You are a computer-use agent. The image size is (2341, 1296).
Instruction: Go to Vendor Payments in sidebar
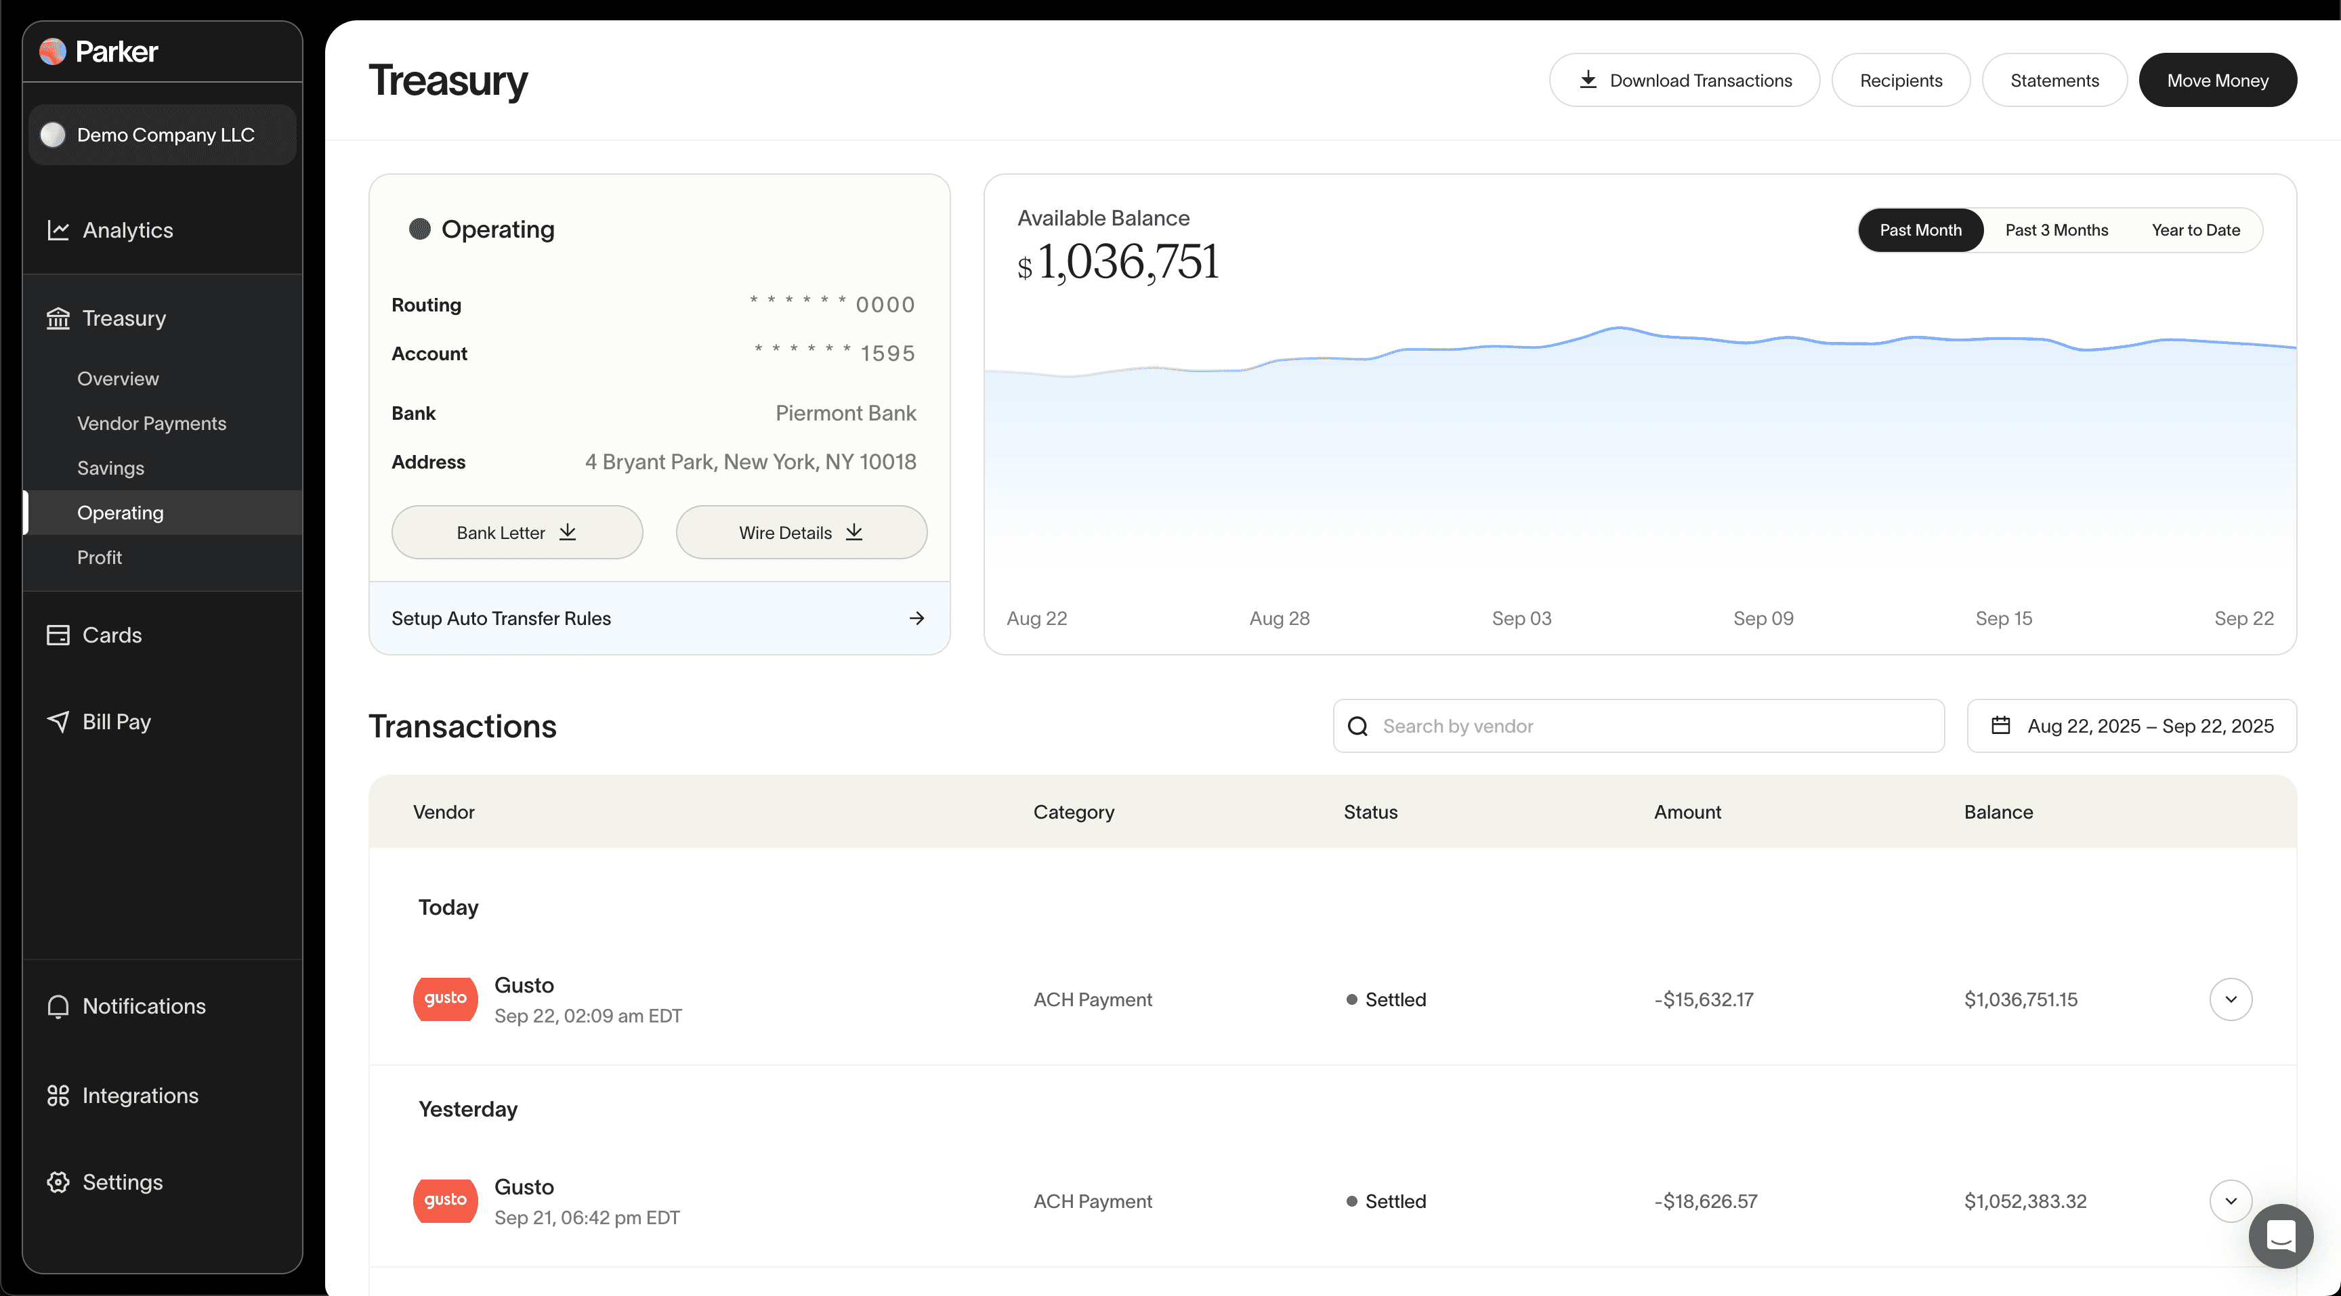[x=152, y=423]
